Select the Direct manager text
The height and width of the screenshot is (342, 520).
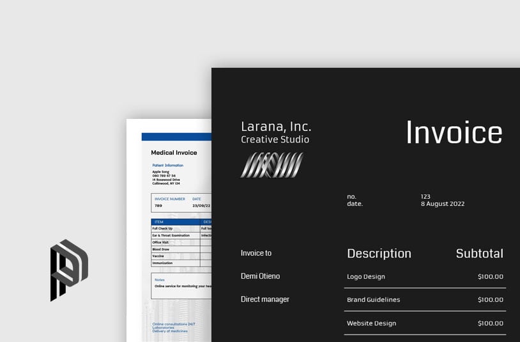click(x=264, y=299)
